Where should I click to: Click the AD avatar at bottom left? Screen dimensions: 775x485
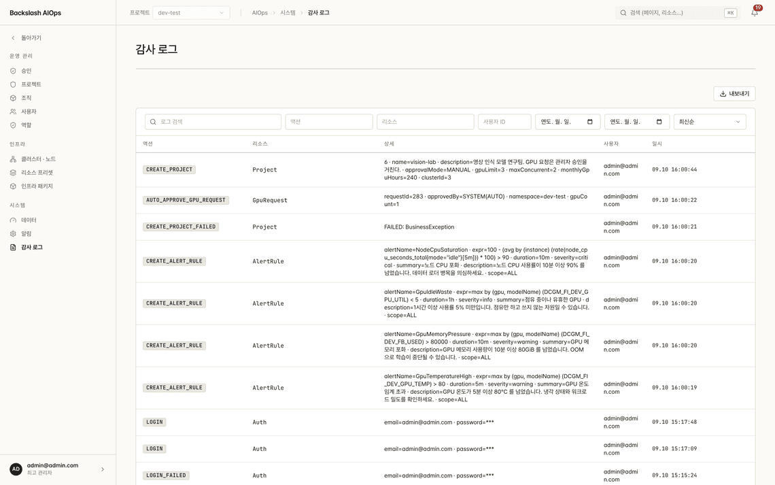(x=16, y=469)
